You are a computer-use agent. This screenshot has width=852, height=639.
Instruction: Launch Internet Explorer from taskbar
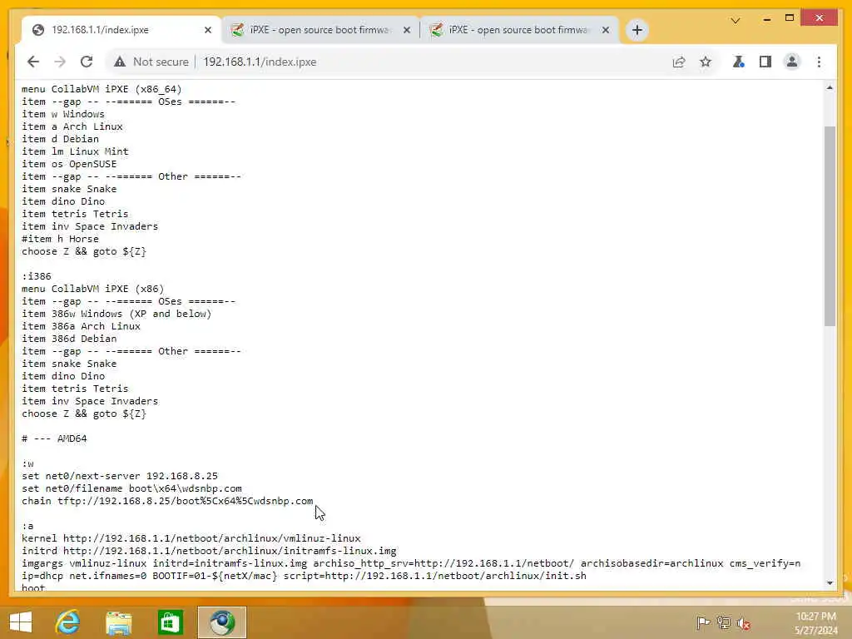coord(68,622)
